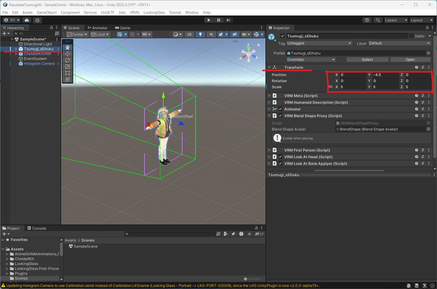Toggle scene visibility hidden-objects eye icon
437x289 pixels.
[234, 34]
